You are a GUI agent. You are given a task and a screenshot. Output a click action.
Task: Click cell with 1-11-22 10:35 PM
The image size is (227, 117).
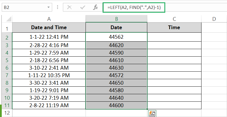coord(49,75)
